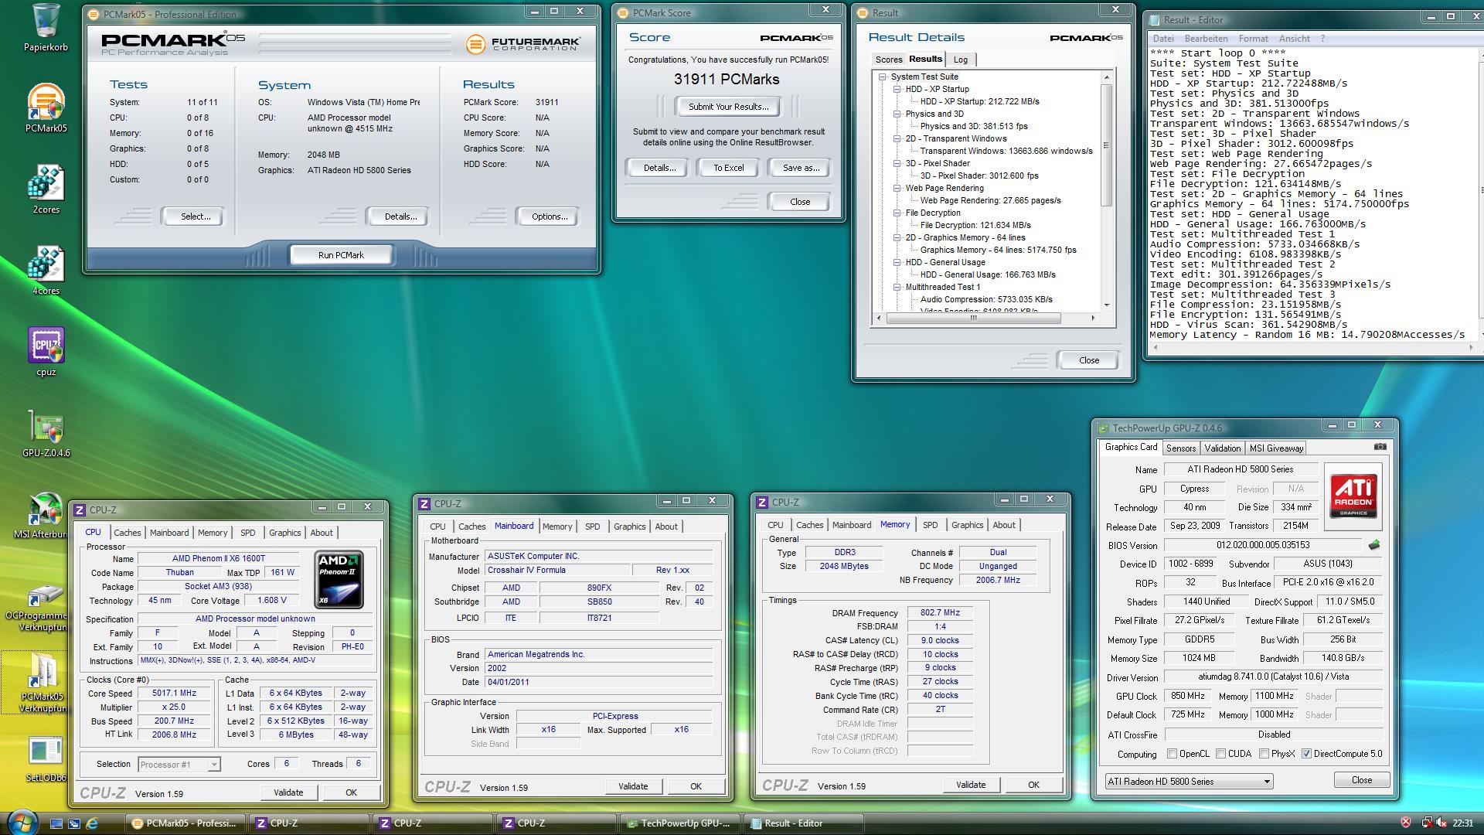
Task: Collapse the File Decryption tree node
Action: (x=897, y=213)
